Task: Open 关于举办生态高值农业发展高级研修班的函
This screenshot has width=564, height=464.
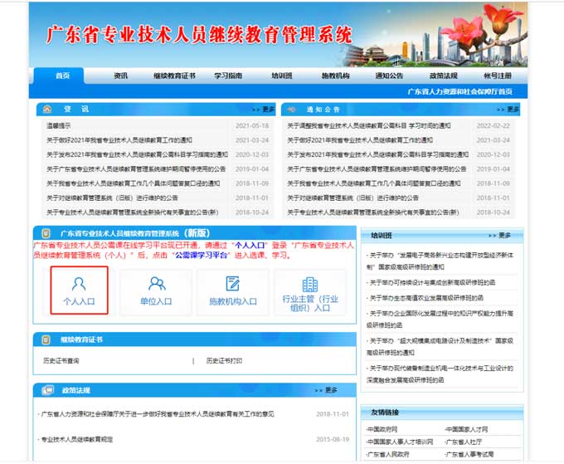Action: click(425, 298)
